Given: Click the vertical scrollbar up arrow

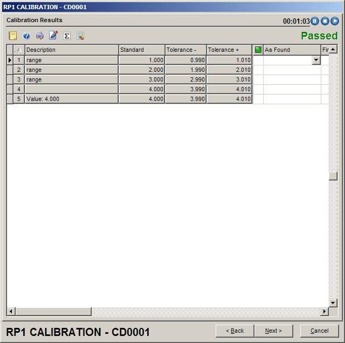Looking at the screenshot, I should (x=333, y=49).
